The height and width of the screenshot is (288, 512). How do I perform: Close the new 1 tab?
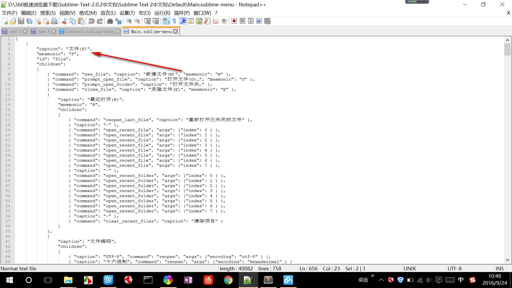pyautogui.click(x=25, y=31)
